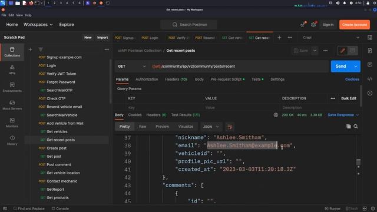Open the request info icon in the right sidebar
The height and width of the screenshot is (212, 377).
[x=370, y=93]
